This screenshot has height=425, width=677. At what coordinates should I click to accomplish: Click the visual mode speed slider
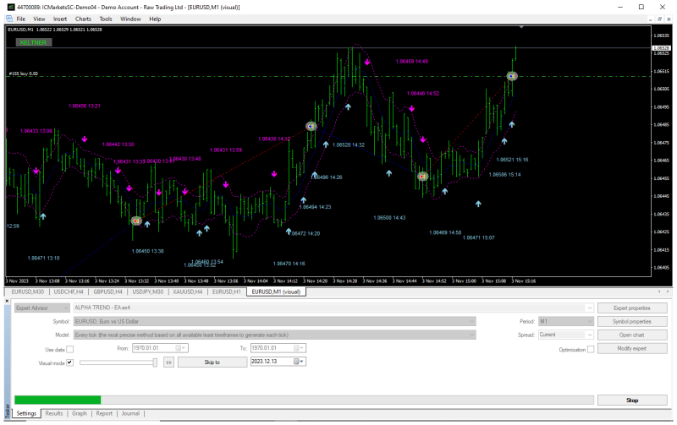118,362
